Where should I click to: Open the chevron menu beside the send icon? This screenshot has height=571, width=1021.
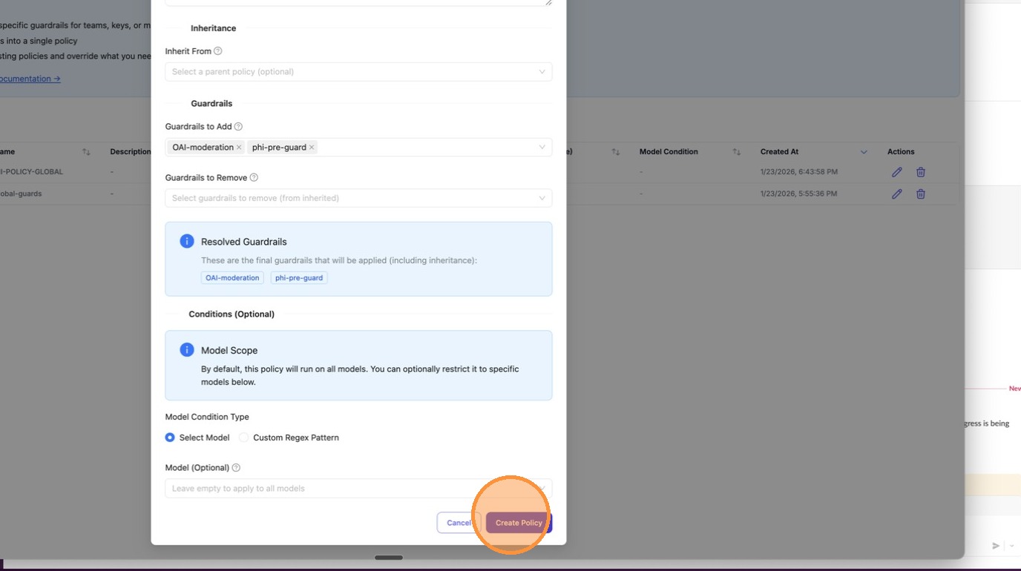(x=1011, y=546)
